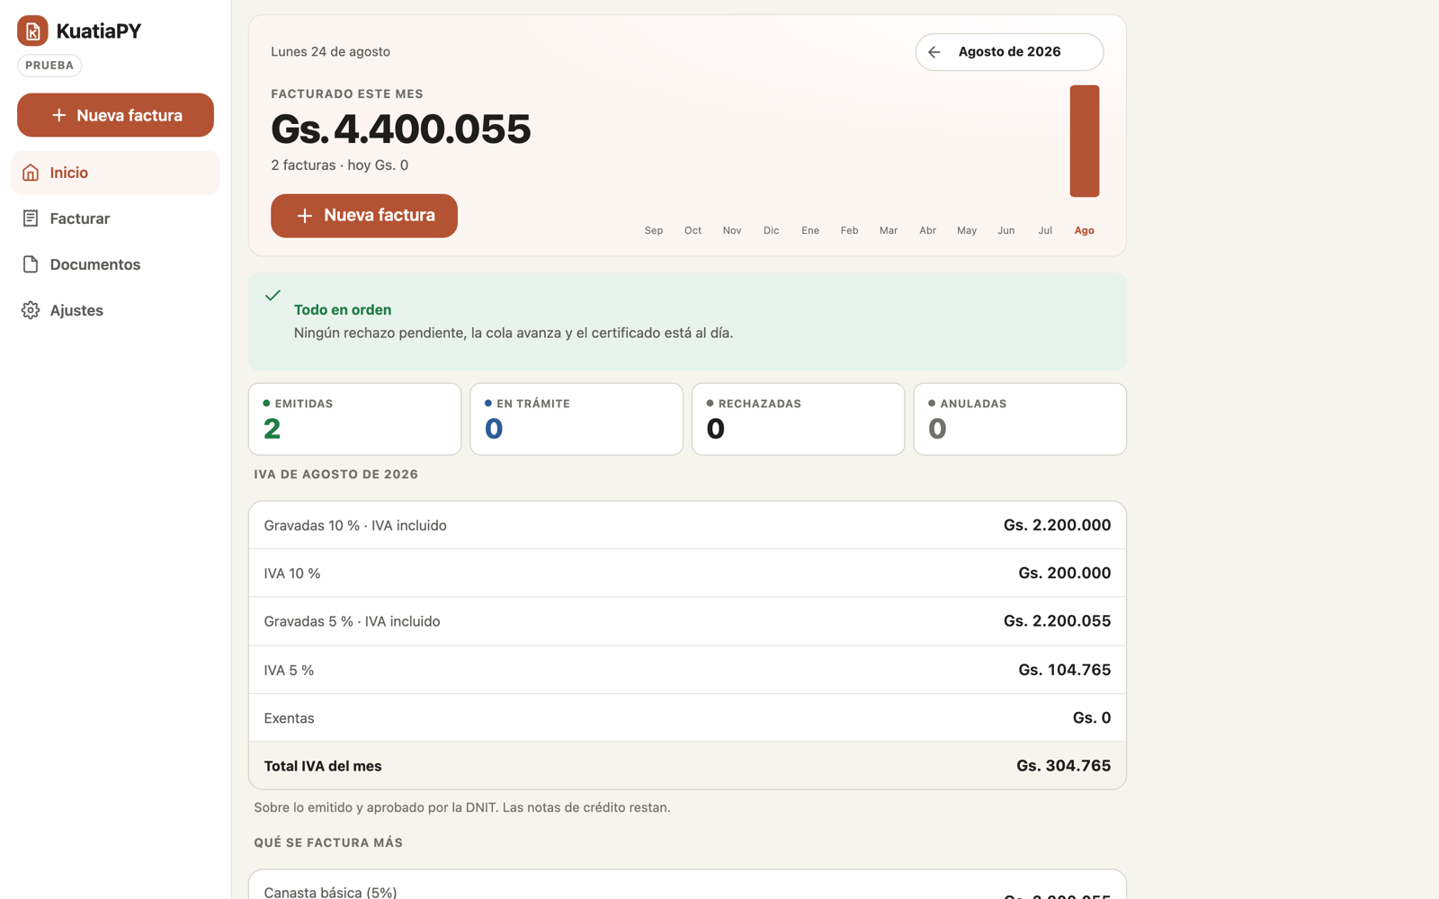Open the Documentos section
1439x899 pixels.
(x=115, y=264)
